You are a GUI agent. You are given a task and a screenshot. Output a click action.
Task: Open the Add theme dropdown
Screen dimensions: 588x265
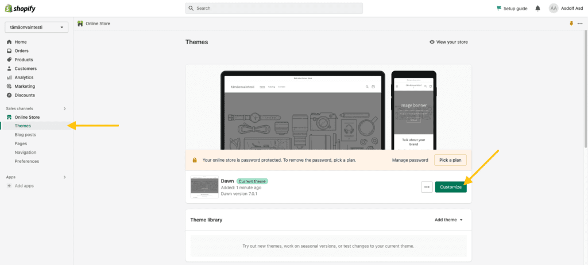pos(449,220)
